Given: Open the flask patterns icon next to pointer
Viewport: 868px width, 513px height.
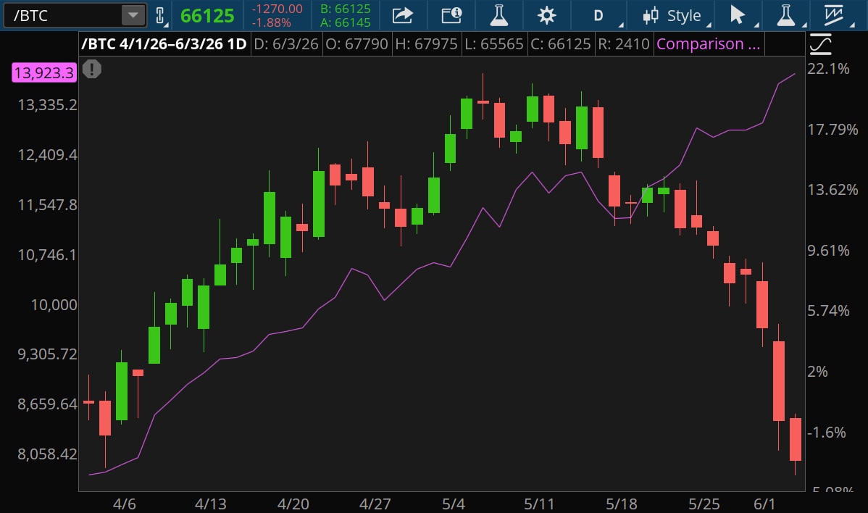Looking at the screenshot, I should [785, 15].
